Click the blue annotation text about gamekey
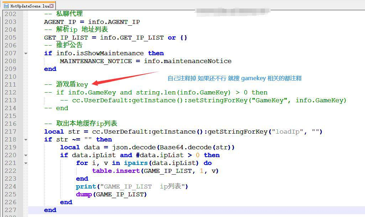 [x=235, y=78]
